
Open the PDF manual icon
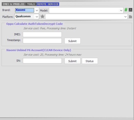[x=130, y=10]
